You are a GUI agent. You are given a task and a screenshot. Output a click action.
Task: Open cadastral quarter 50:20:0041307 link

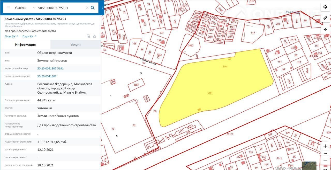coord(47,76)
